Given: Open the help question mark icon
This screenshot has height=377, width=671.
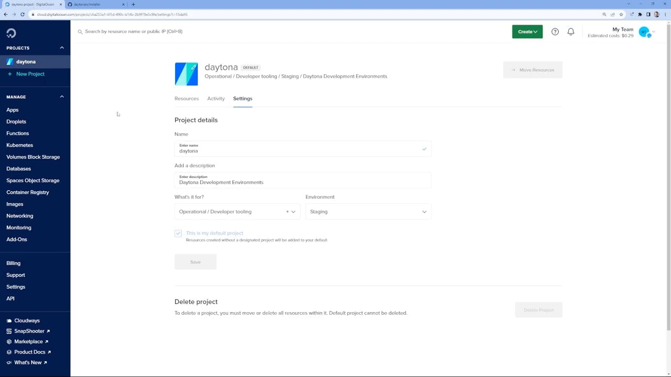Looking at the screenshot, I should [x=555, y=32].
